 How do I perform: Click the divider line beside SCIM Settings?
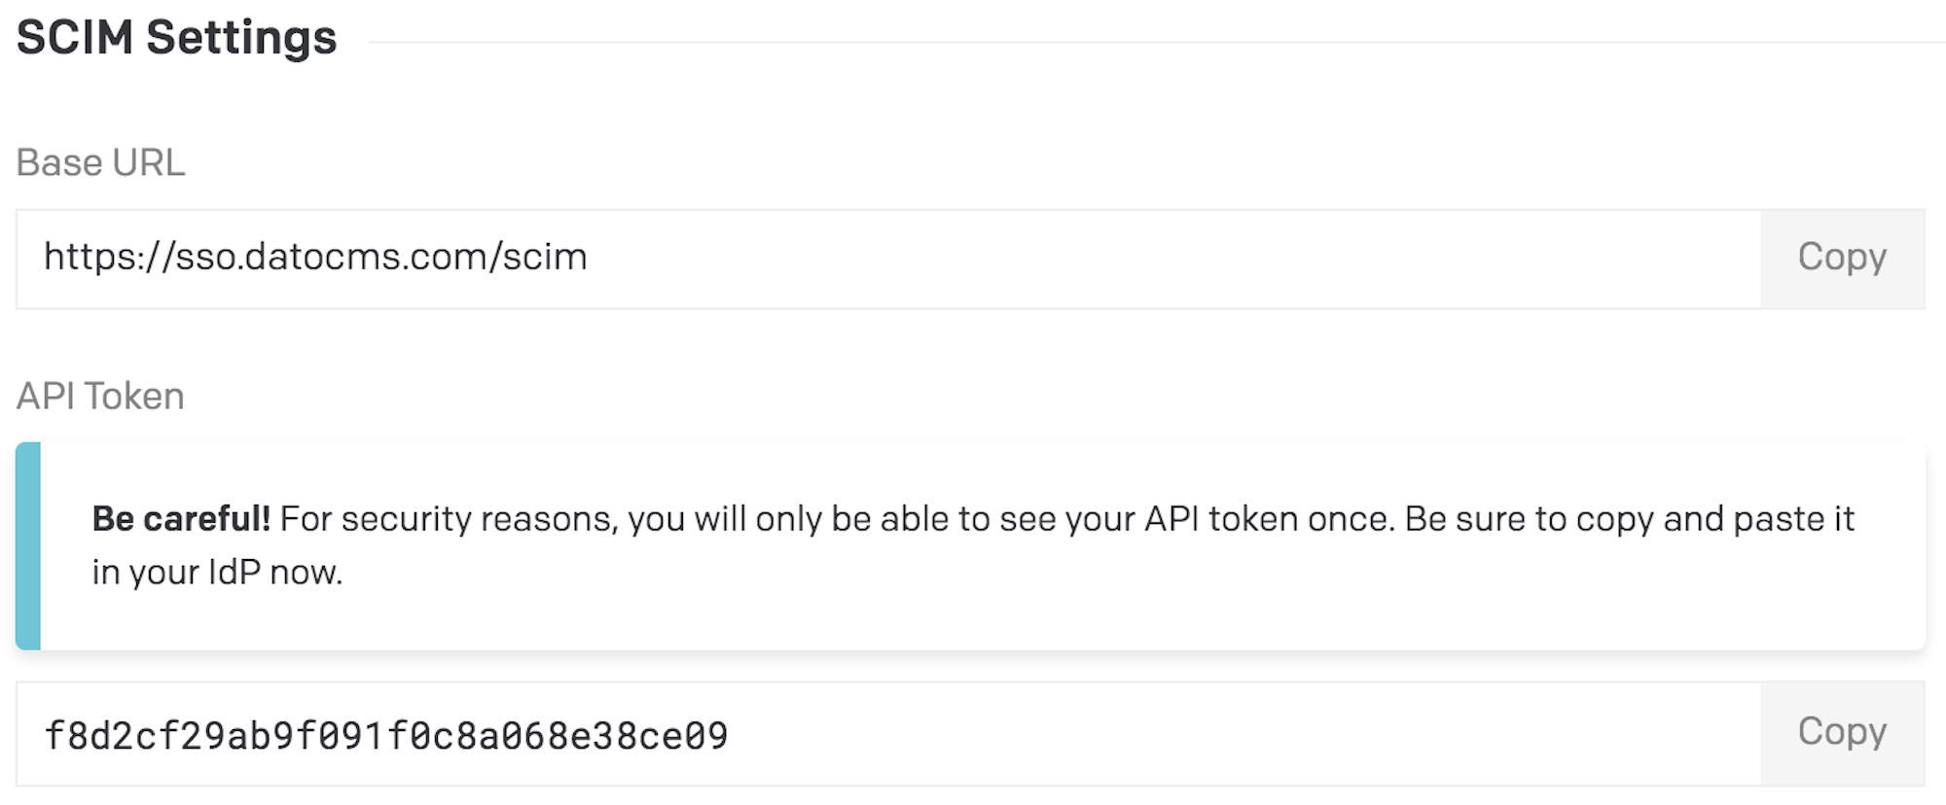click(x=1156, y=42)
